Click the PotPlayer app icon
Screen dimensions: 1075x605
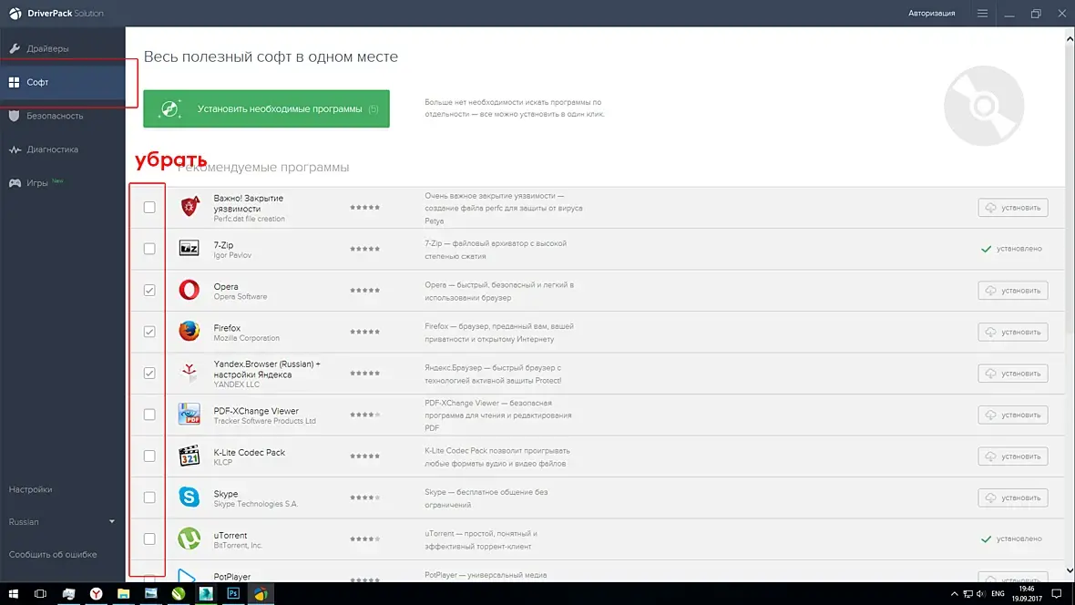[x=187, y=576]
